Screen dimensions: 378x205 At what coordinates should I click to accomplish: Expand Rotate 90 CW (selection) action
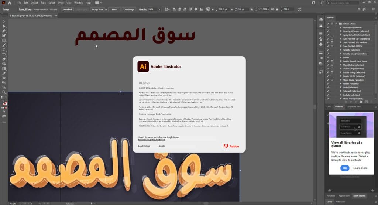[x=340, y=76]
